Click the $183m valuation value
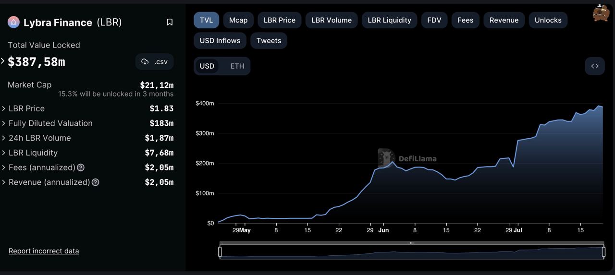This screenshot has width=615, height=275. (161, 123)
